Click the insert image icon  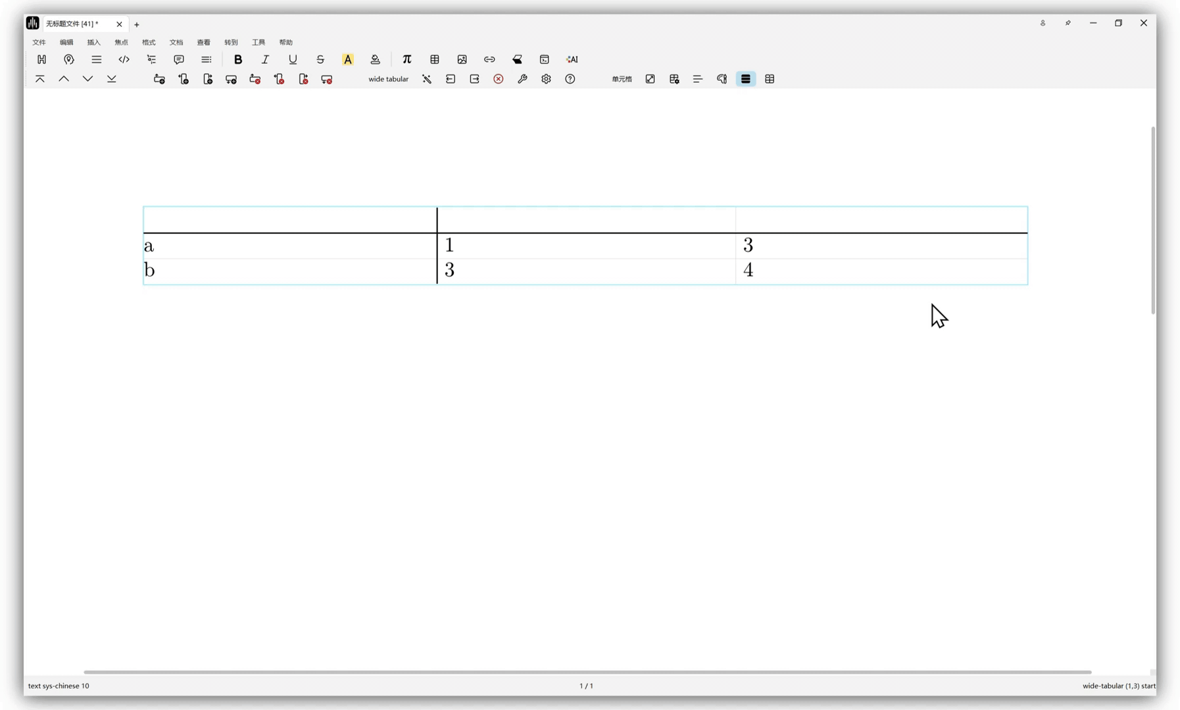(462, 59)
